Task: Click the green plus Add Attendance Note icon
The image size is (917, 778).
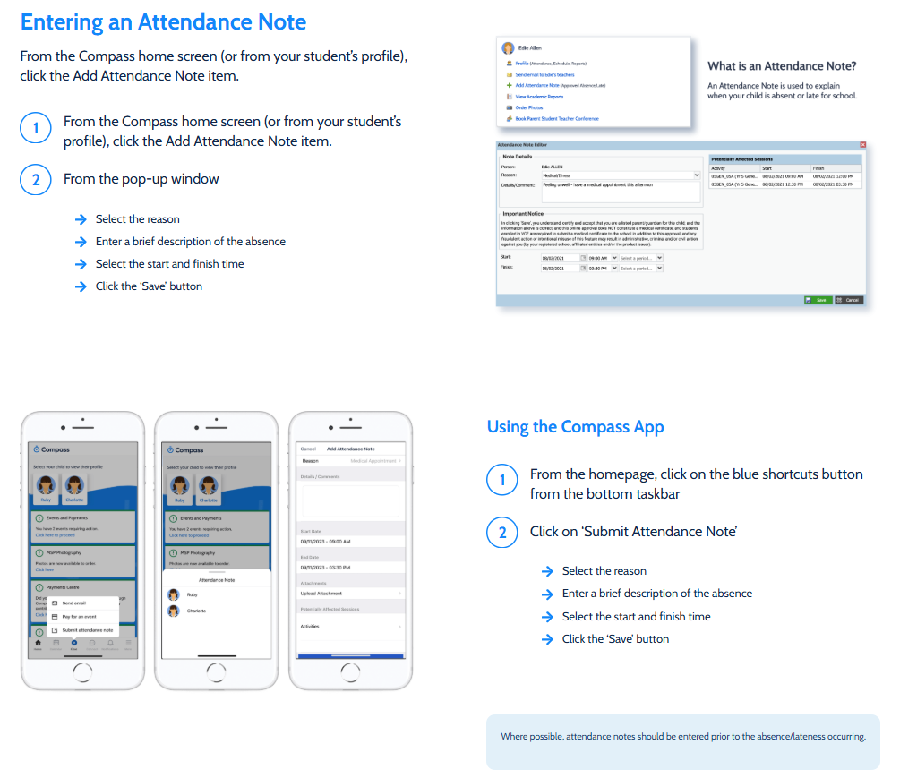Action: 509,86
